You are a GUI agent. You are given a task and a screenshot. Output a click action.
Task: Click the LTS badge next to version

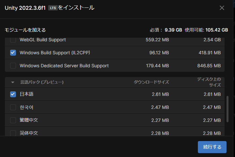point(52,8)
